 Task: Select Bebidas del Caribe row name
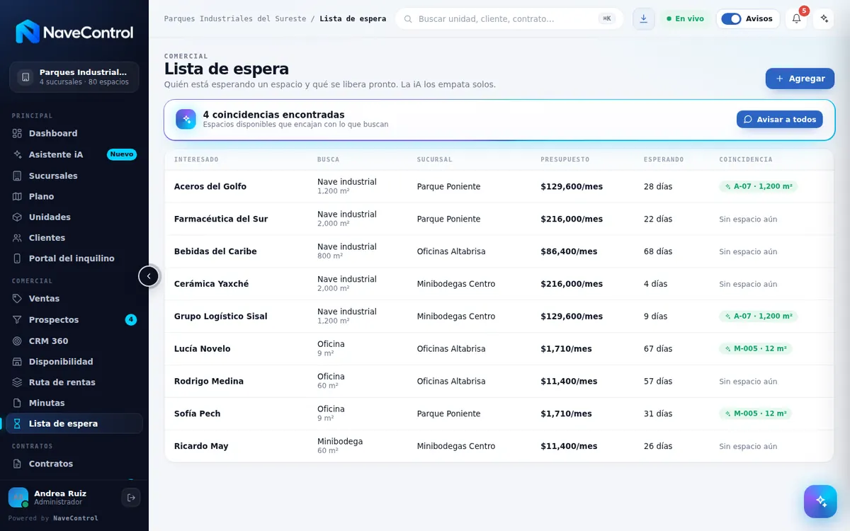pos(215,251)
